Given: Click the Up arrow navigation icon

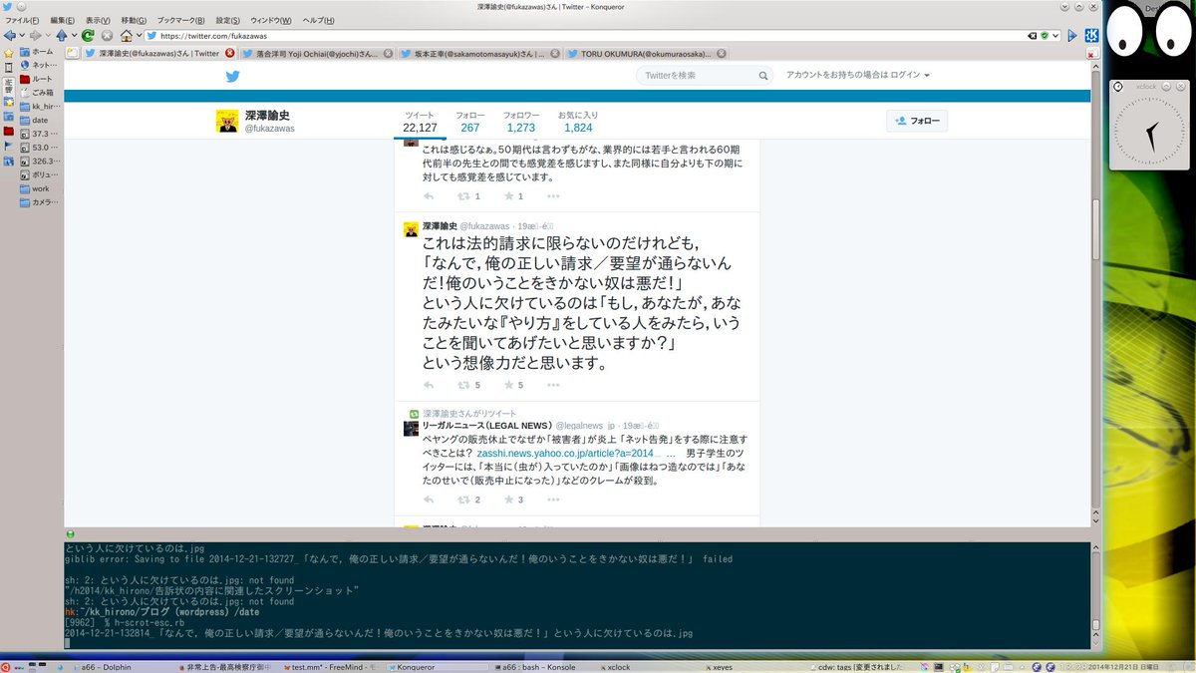Looking at the screenshot, I should (61, 36).
